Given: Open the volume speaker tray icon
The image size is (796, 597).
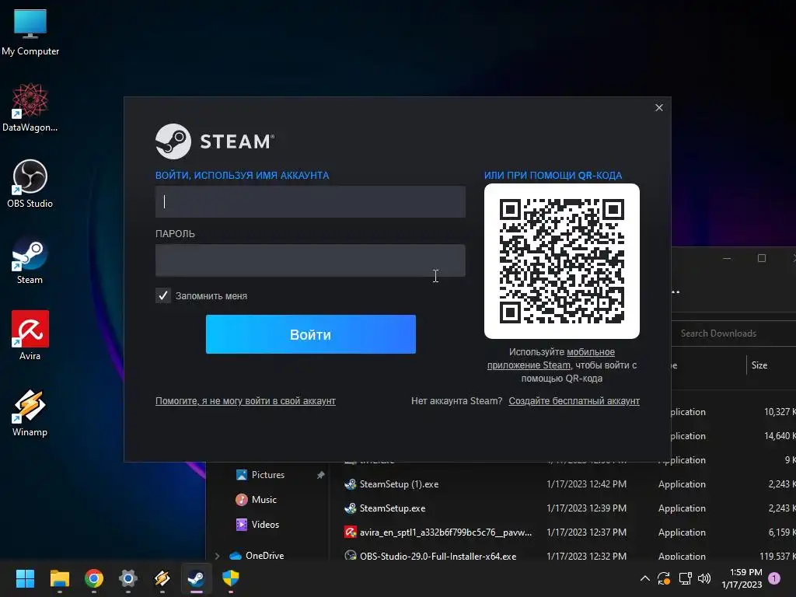Looking at the screenshot, I should 704,578.
